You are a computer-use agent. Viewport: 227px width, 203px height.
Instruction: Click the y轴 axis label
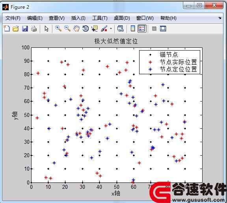[15, 115]
